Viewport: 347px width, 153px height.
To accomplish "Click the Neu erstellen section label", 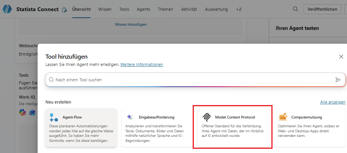I will coord(58,102).
